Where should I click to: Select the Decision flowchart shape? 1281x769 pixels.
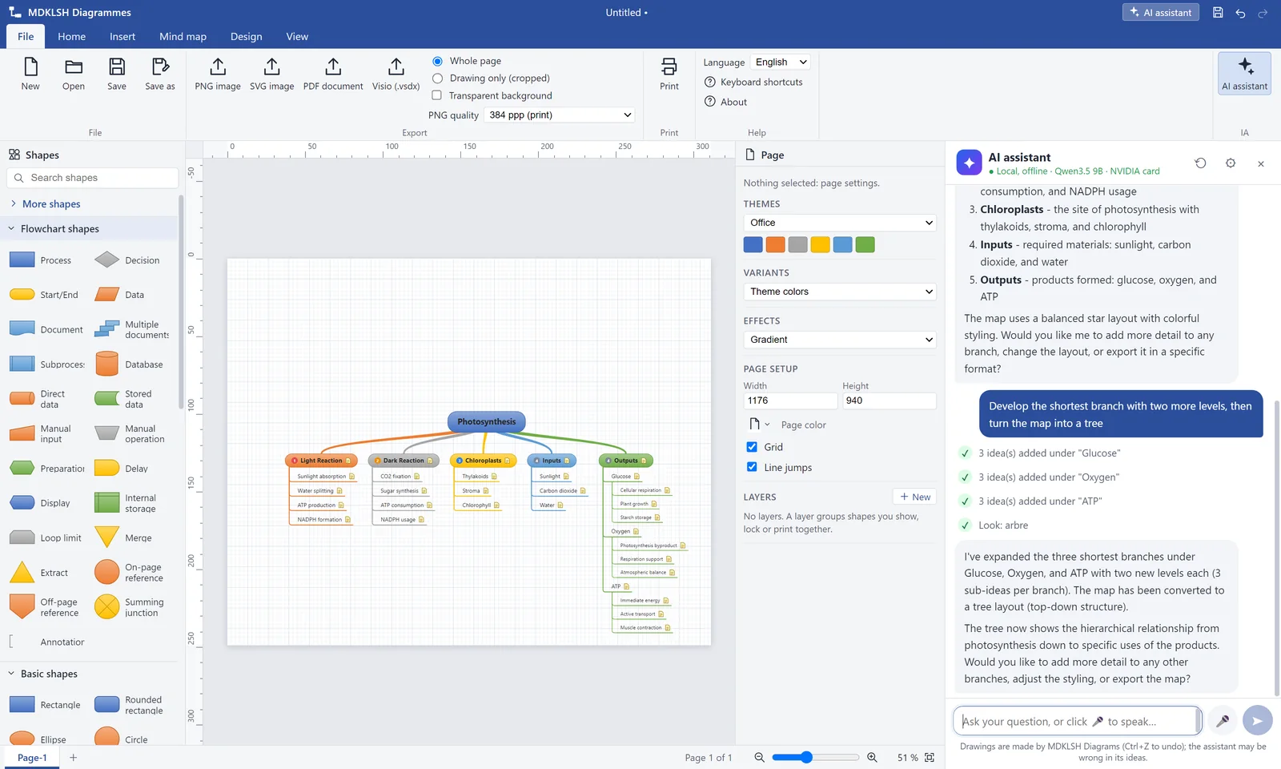[x=127, y=260]
